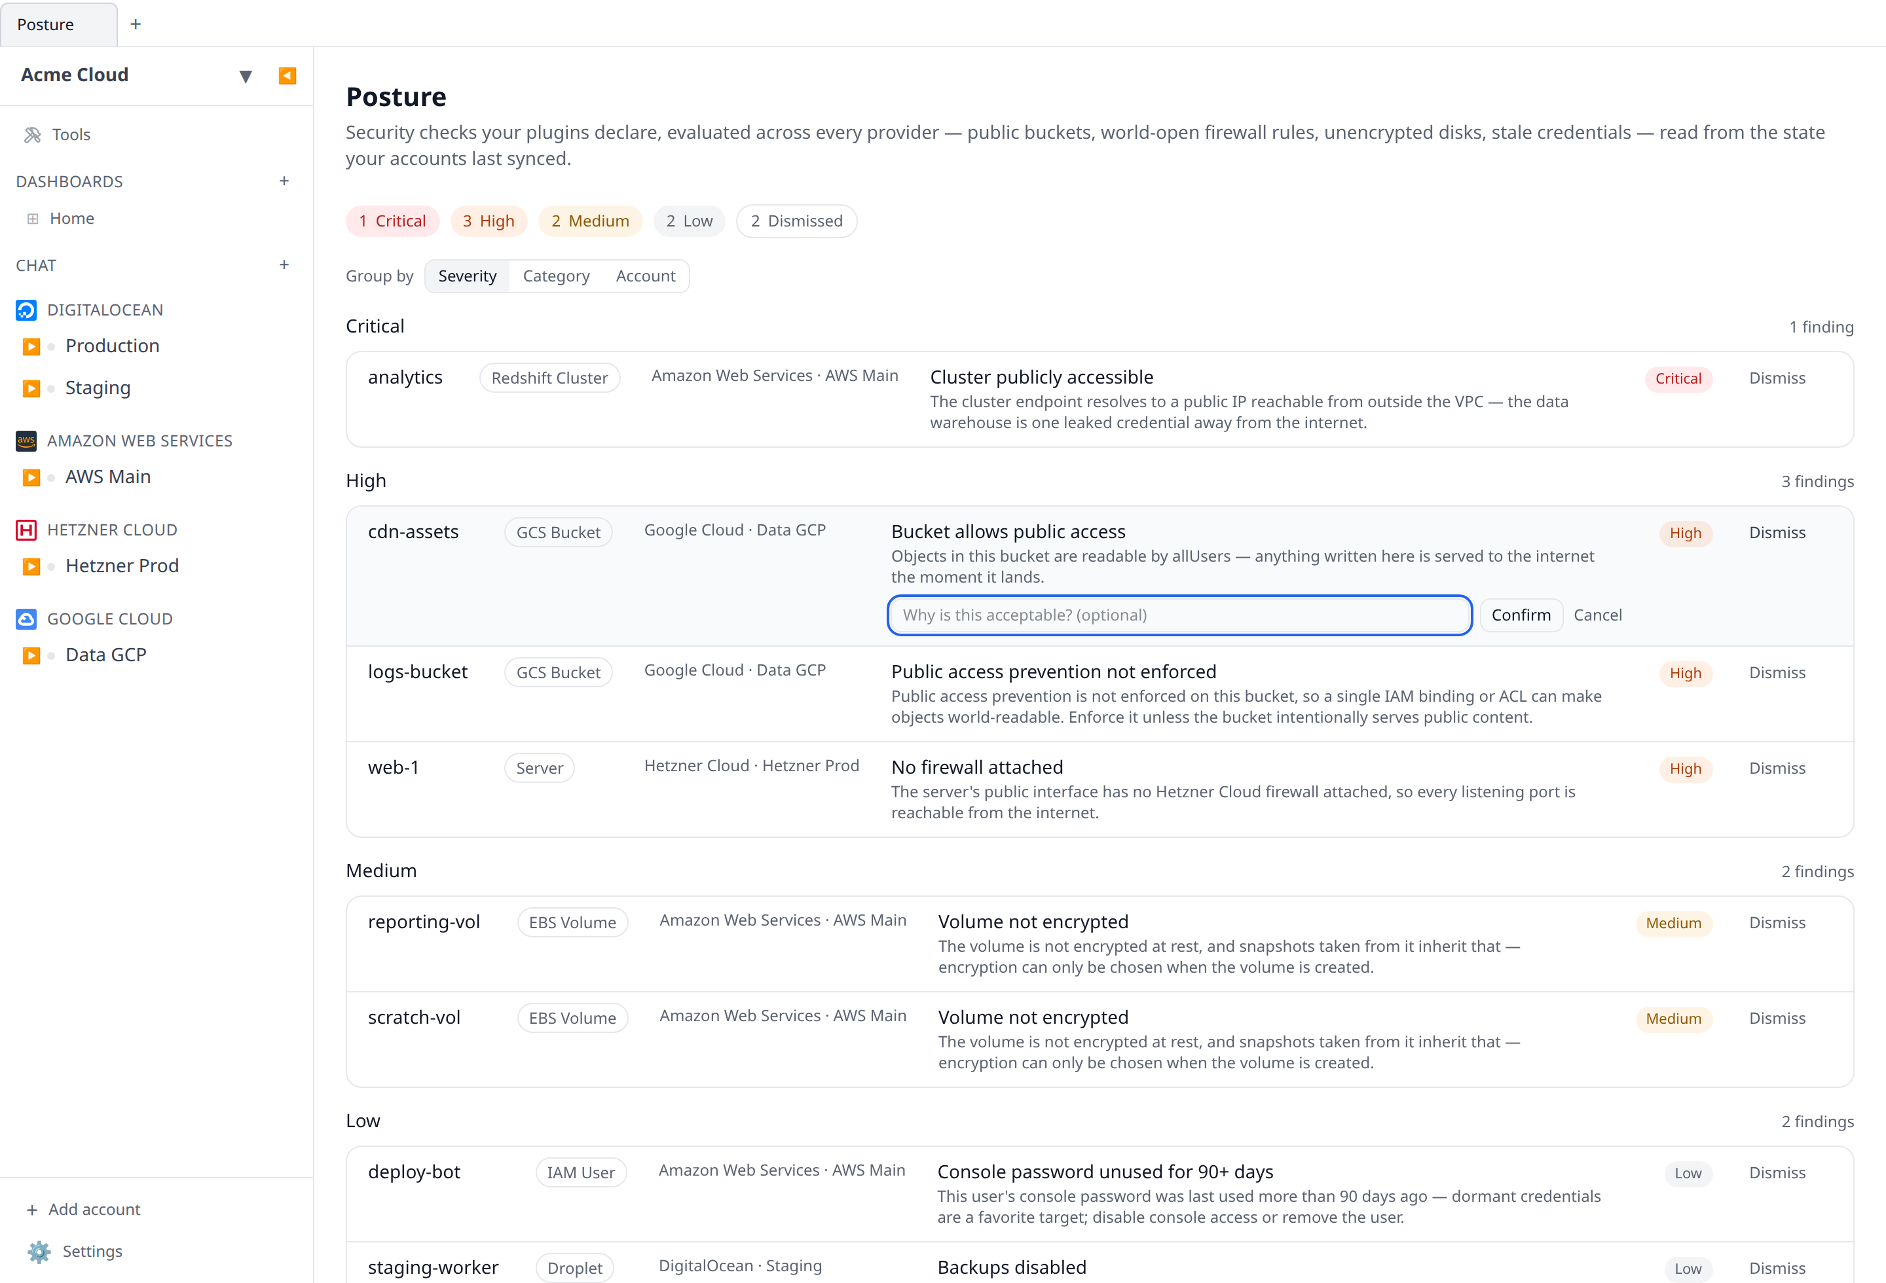
Task: Click the Redshift Cluster type tag
Action: (549, 379)
